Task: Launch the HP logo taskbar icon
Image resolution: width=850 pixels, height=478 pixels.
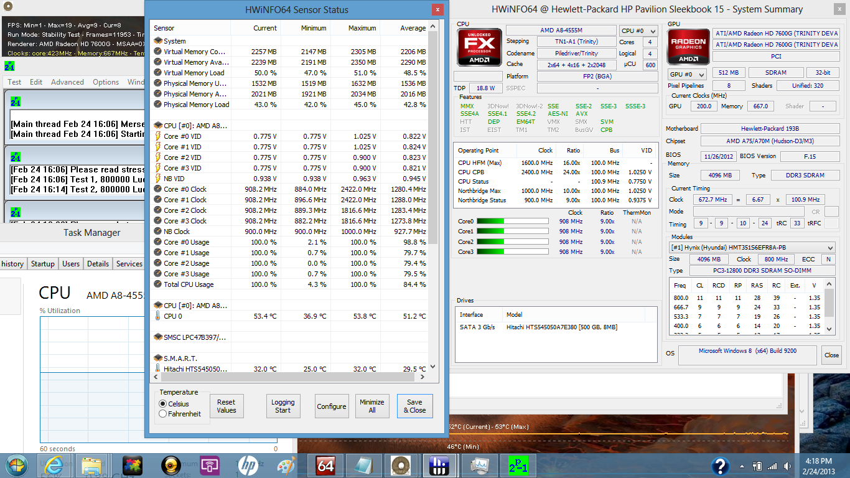Action: click(x=248, y=465)
